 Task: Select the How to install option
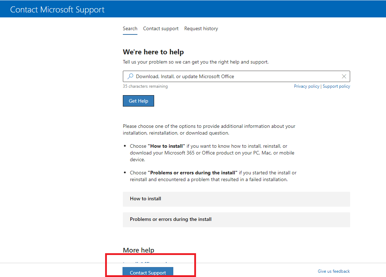(x=237, y=199)
